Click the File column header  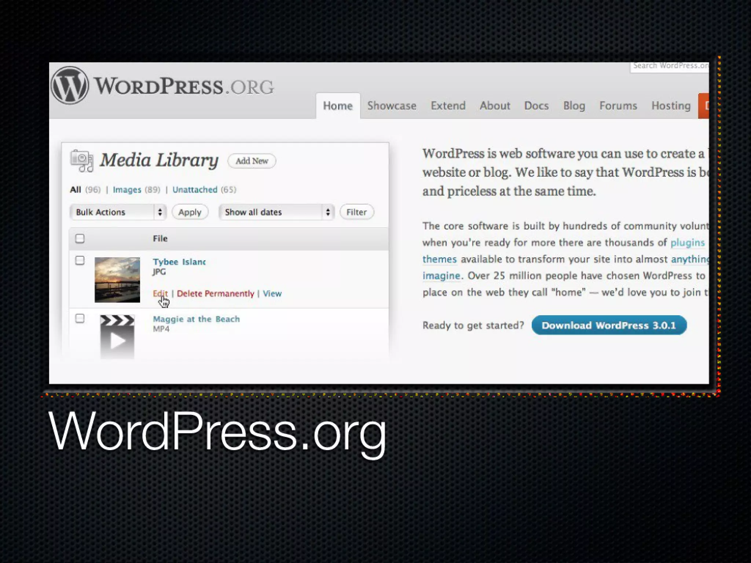tap(160, 239)
